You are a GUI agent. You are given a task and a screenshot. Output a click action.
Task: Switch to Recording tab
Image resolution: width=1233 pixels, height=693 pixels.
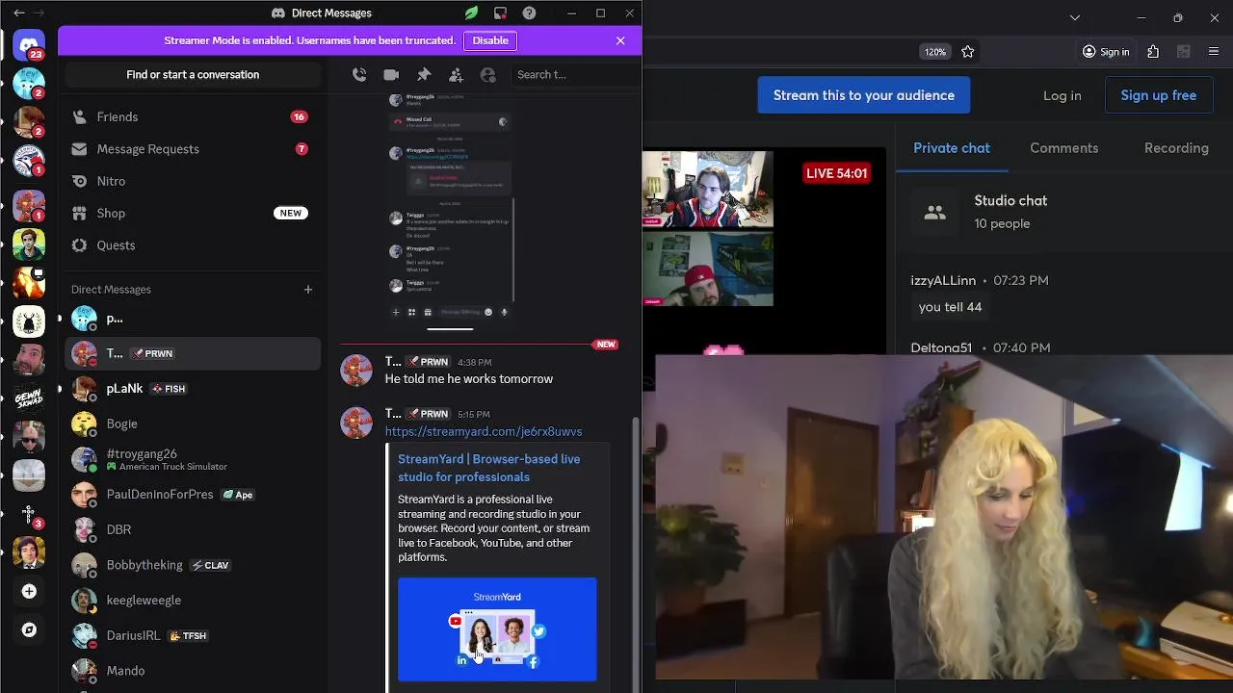[x=1176, y=147]
